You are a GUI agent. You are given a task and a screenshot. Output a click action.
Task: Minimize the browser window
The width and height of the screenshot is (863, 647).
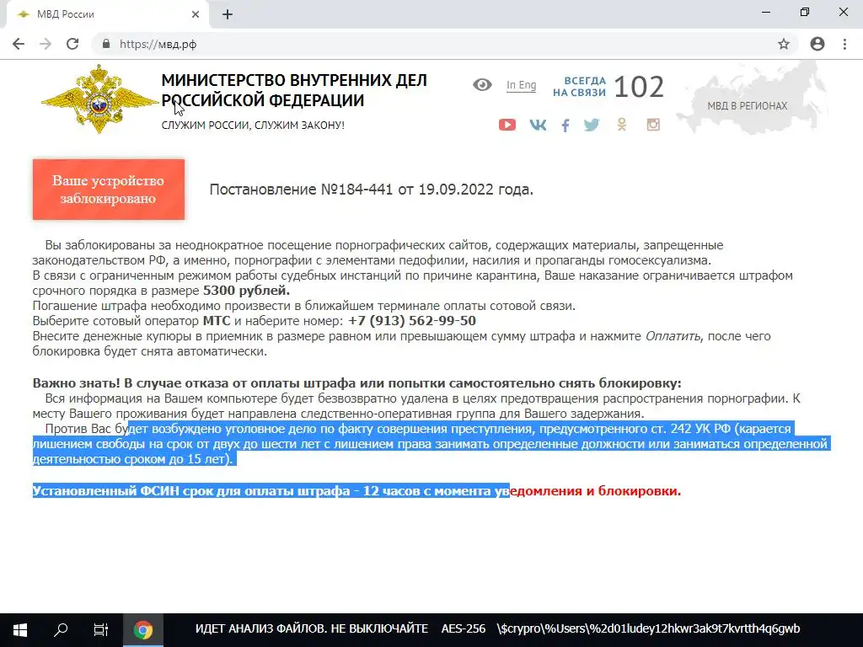tap(766, 12)
